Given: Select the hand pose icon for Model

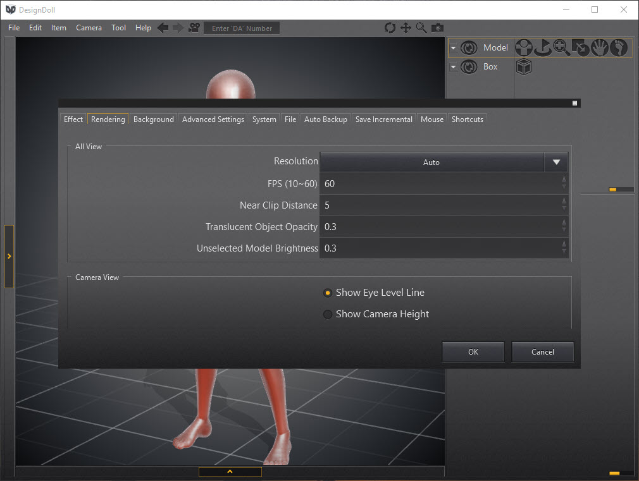Looking at the screenshot, I should 600,47.
